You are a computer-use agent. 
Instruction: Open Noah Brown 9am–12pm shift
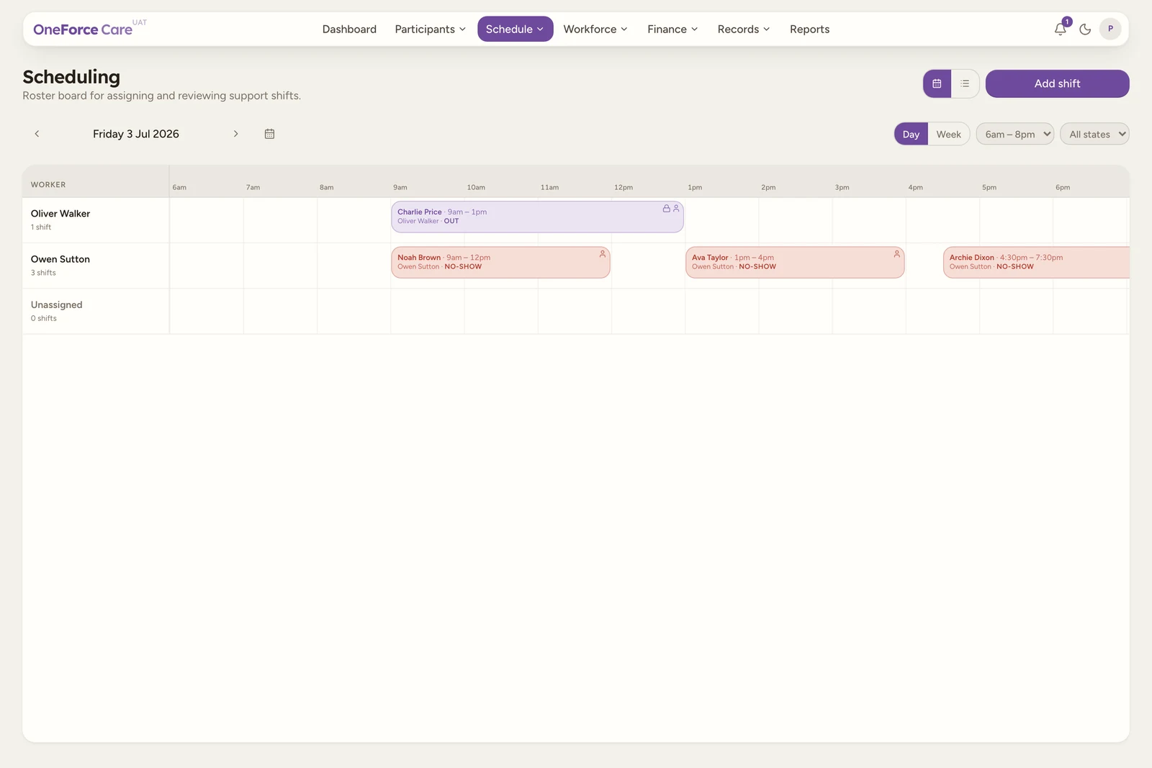click(500, 263)
